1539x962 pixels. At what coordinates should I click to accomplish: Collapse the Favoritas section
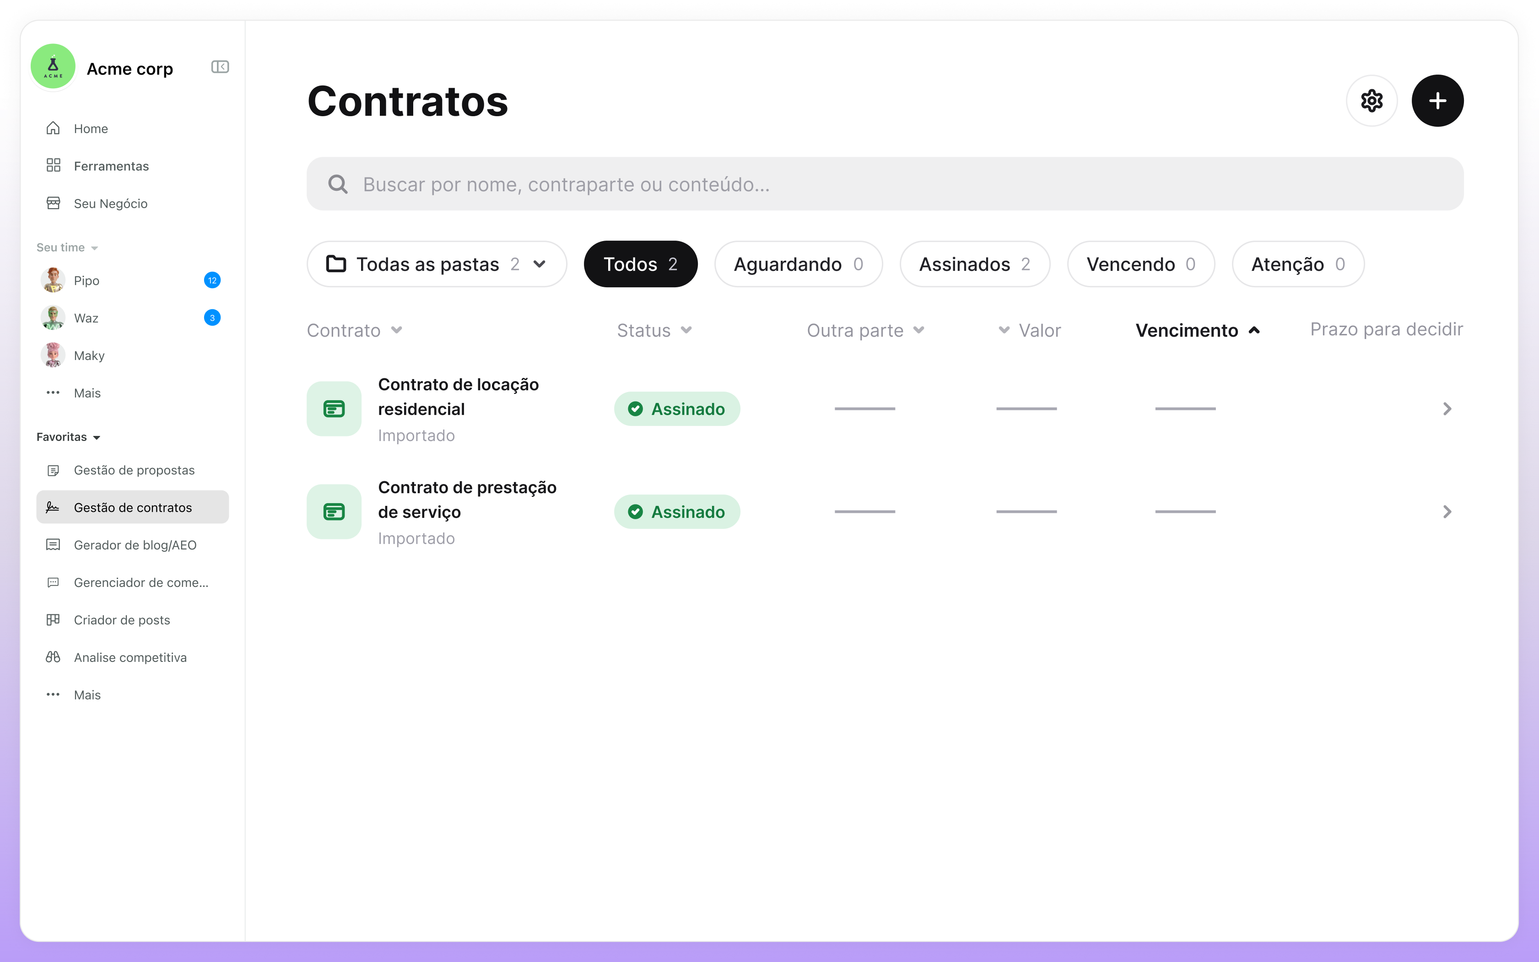pyautogui.click(x=69, y=437)
